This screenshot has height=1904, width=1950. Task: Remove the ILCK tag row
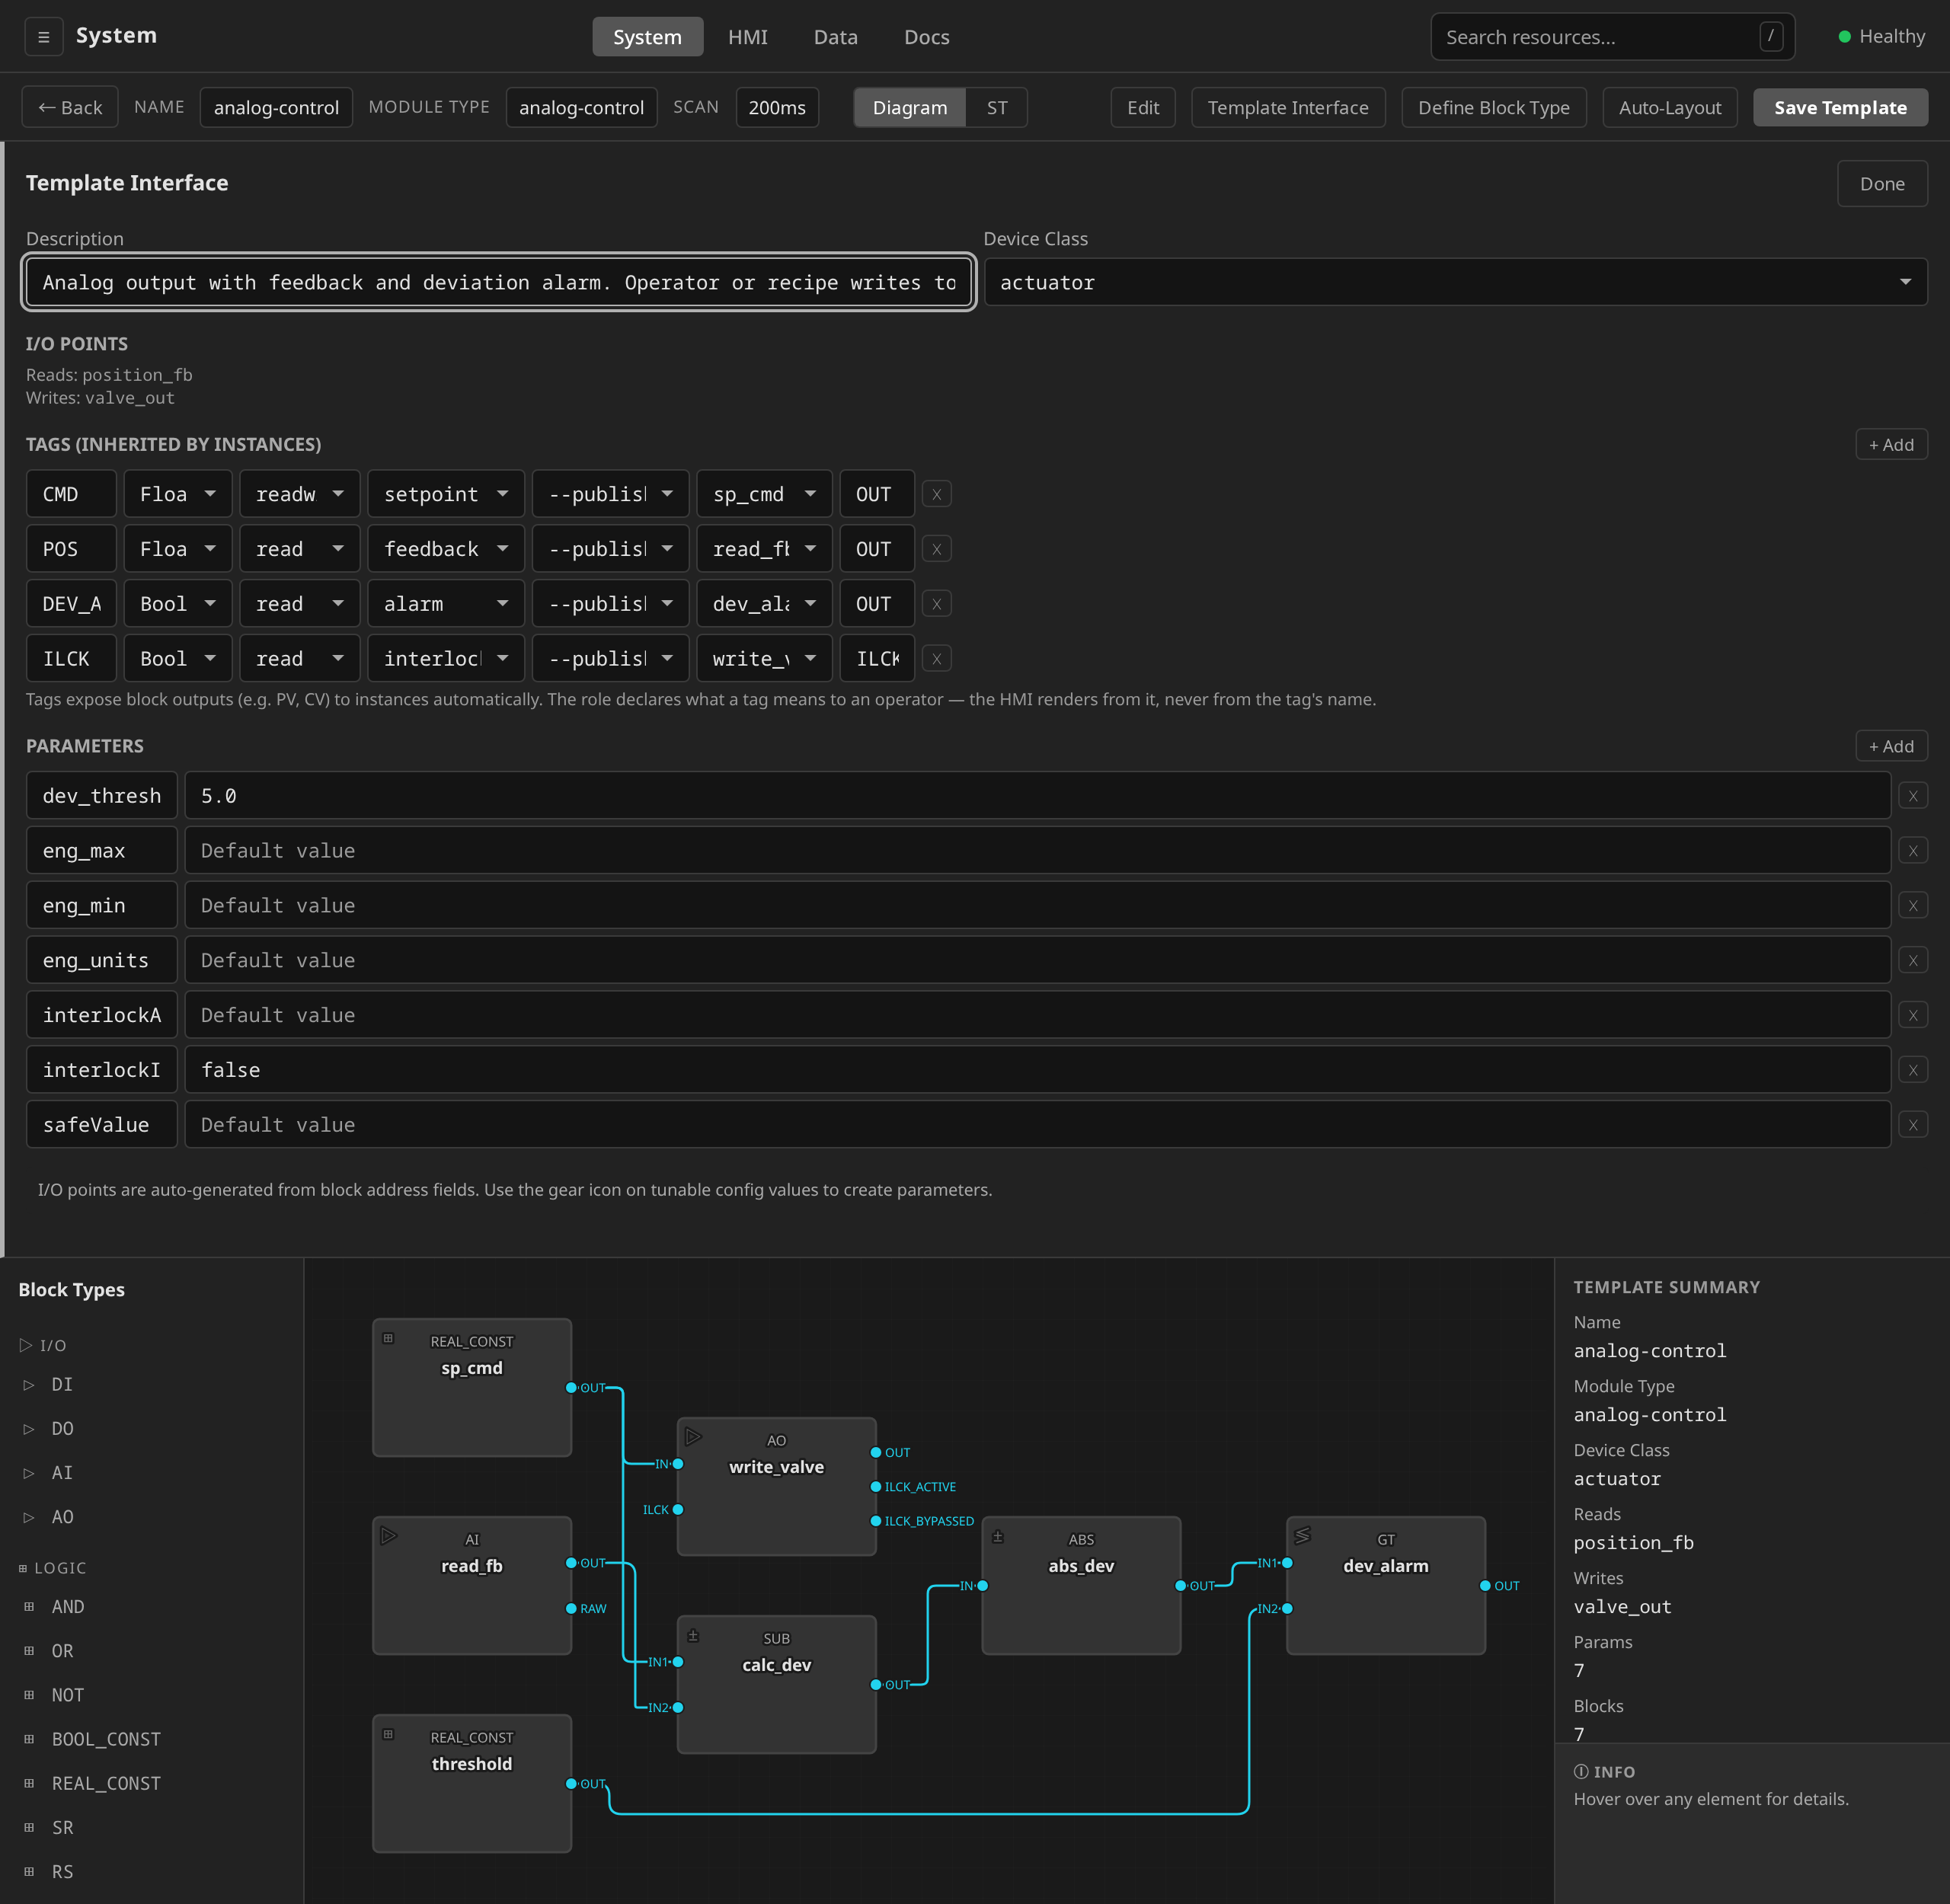[x=936, y=659]
